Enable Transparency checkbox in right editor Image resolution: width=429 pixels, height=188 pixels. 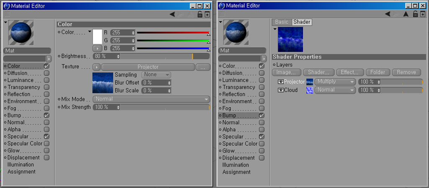tap(261, 87)
